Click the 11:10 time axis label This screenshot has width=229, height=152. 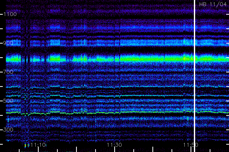point(38,145)
